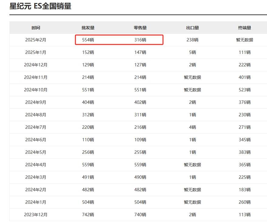Select the 2025年1月 date cell
This screenshot has width=267, height=222.
36,52
